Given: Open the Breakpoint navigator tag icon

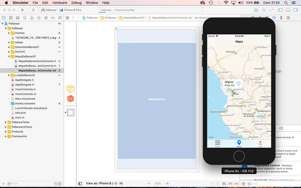Looking at the screenshot, I should [x=53, y=18].
